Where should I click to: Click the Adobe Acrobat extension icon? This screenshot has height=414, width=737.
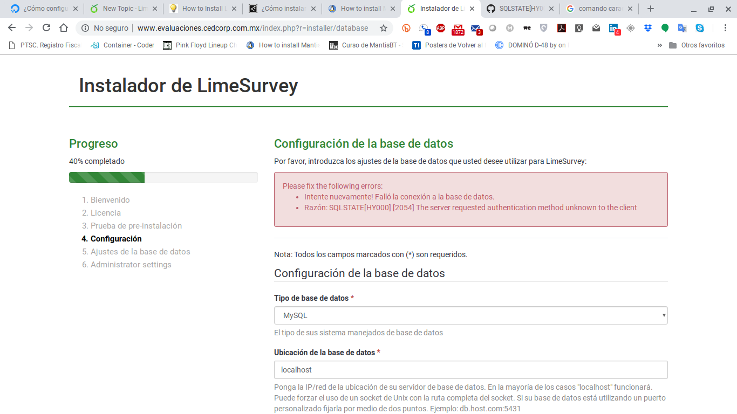pos(562,28)
